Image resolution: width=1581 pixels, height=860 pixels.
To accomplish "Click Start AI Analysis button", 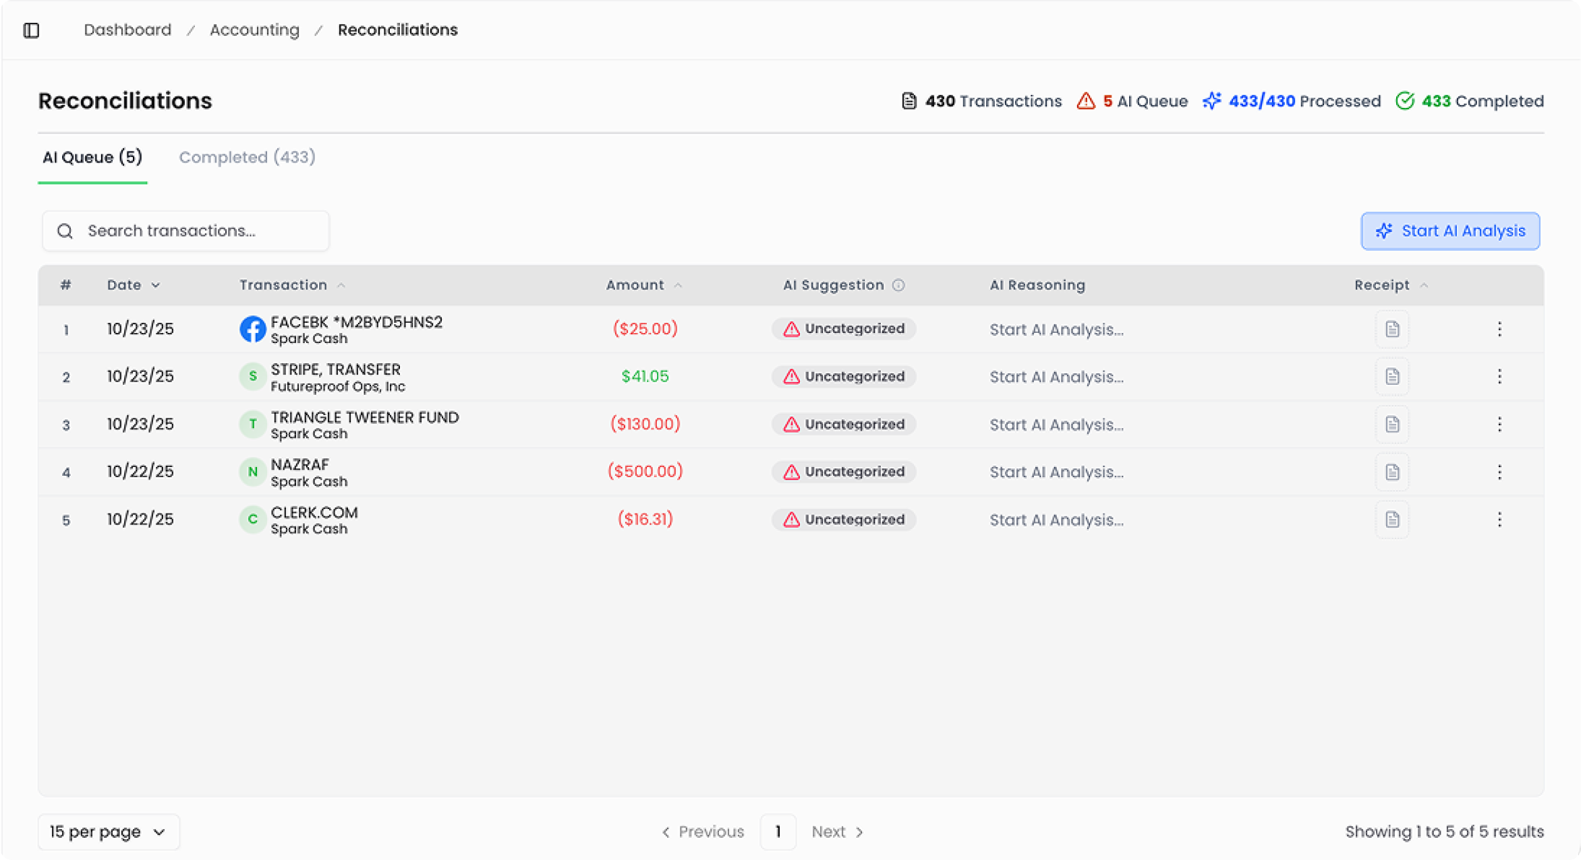I will [x=1449, y=231].
